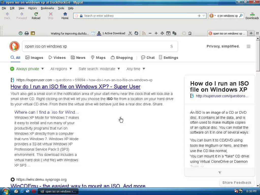Switch to Images search results
The width and height of the screenshot is (260, 195).
[34, 58]
